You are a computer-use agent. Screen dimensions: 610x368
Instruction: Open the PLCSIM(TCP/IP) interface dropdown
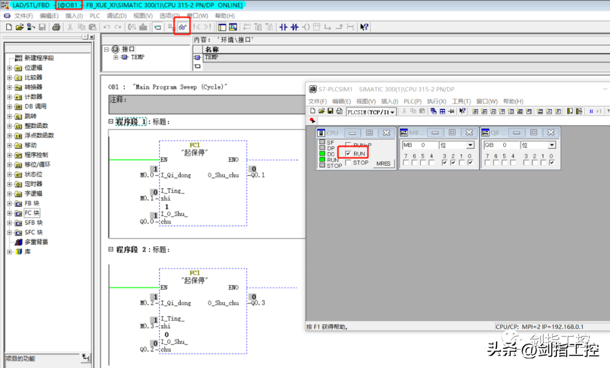pos(393,112)
